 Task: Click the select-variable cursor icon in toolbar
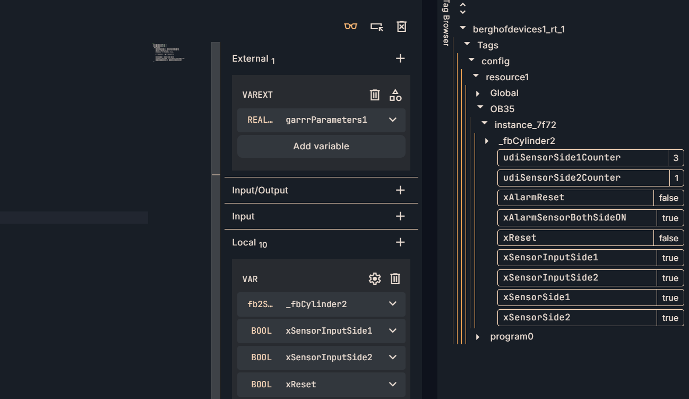[376, 27]
